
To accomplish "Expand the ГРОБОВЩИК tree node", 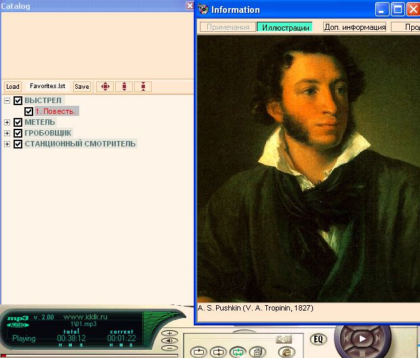I will [7, 133].
